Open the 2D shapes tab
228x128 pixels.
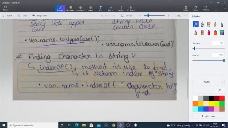click(x=70, y=9)
